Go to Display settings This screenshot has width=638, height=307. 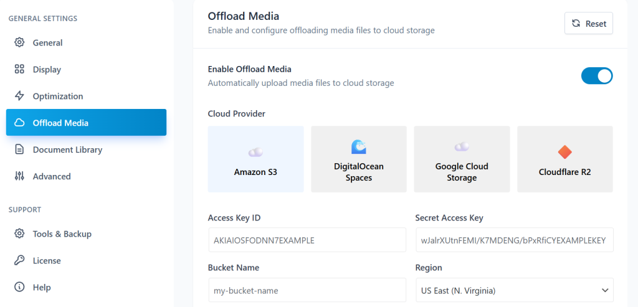pyautogui.click(x=86, y=69)
